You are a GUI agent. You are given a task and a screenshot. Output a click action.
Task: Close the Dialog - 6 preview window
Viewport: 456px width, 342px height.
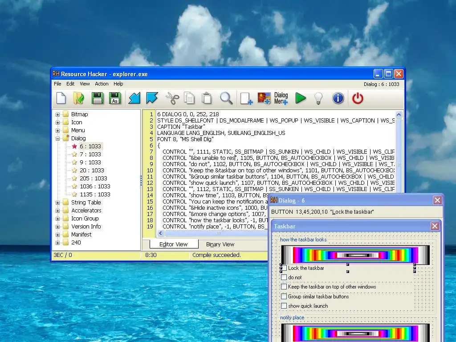point(437,200)
